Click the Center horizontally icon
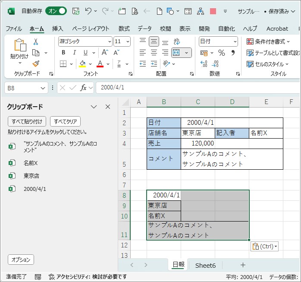Screen dimensions: 301x282 154,53
